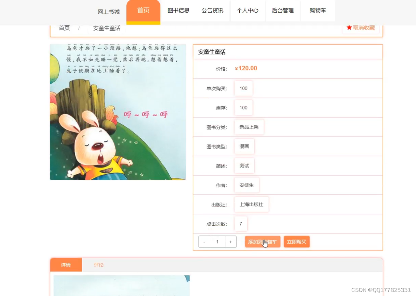The height and width of the screenshot is (296, 416).
Task: Select the 详情 tab
Action: coord(66,264)
